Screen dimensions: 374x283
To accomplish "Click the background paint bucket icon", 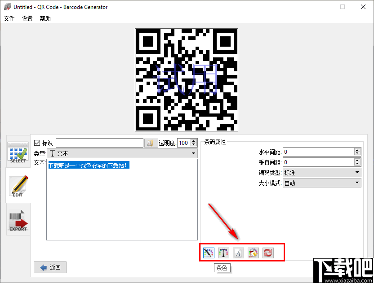I will point(253,253).
